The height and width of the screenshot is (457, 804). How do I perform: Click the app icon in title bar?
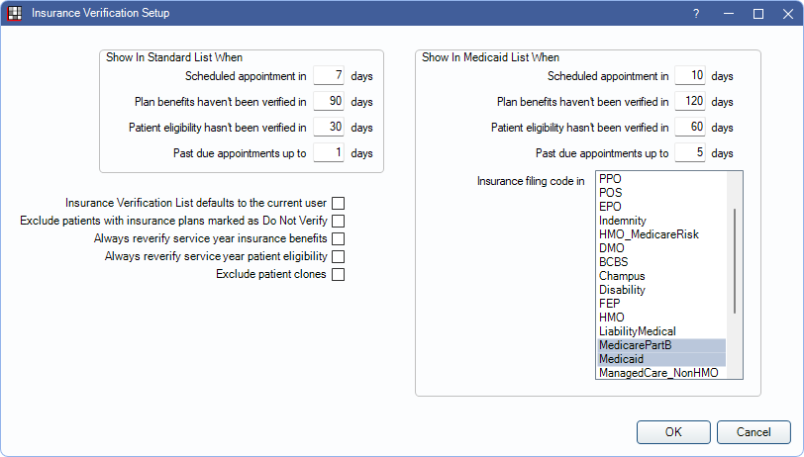pyautogui.click(x=15, y=13)
